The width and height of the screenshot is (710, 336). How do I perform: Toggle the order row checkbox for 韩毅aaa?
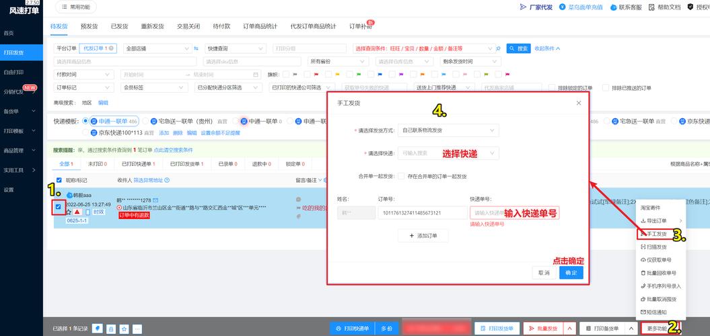coord(59,206)
